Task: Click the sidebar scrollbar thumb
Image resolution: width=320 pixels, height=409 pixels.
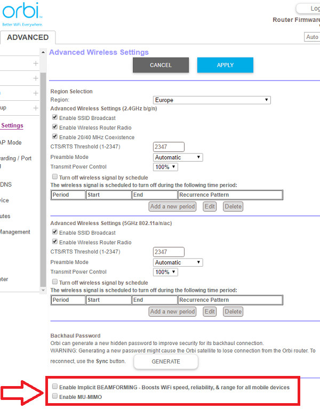Action: [x=43, y=179]
